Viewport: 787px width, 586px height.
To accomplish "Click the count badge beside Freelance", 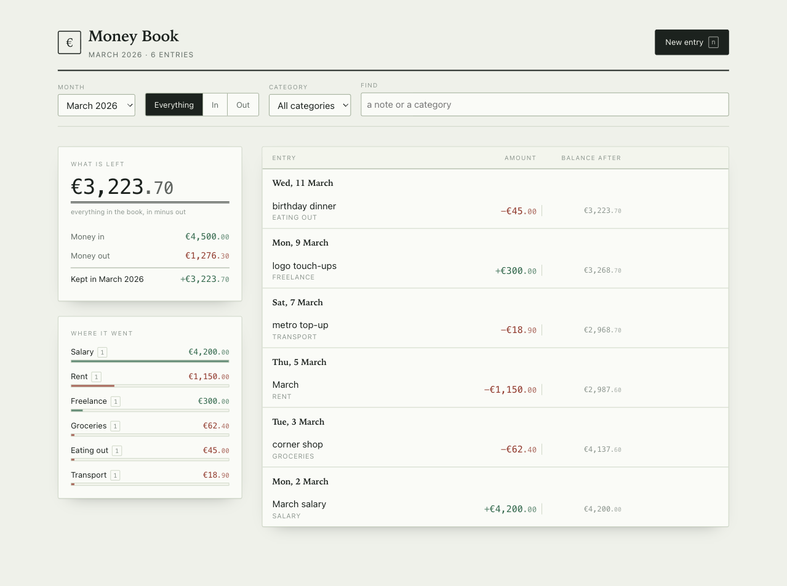I will pyautogui.click(x=115, y=401).
